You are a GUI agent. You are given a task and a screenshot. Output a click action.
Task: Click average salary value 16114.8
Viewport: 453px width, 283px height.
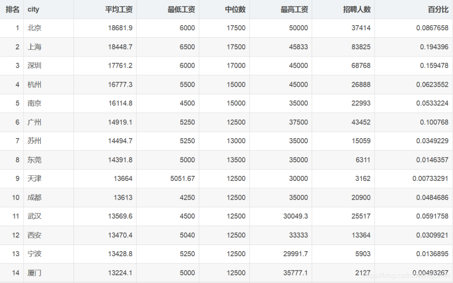[x=120, y=103]
